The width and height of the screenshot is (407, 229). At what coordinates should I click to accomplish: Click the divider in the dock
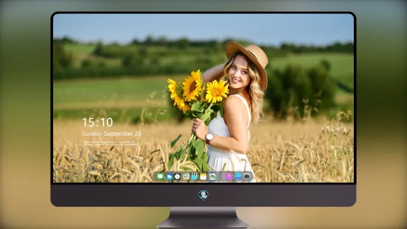click(220, 176)
